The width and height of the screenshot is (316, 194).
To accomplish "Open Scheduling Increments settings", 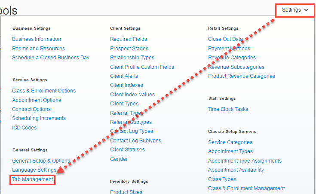I will [39, 118].
